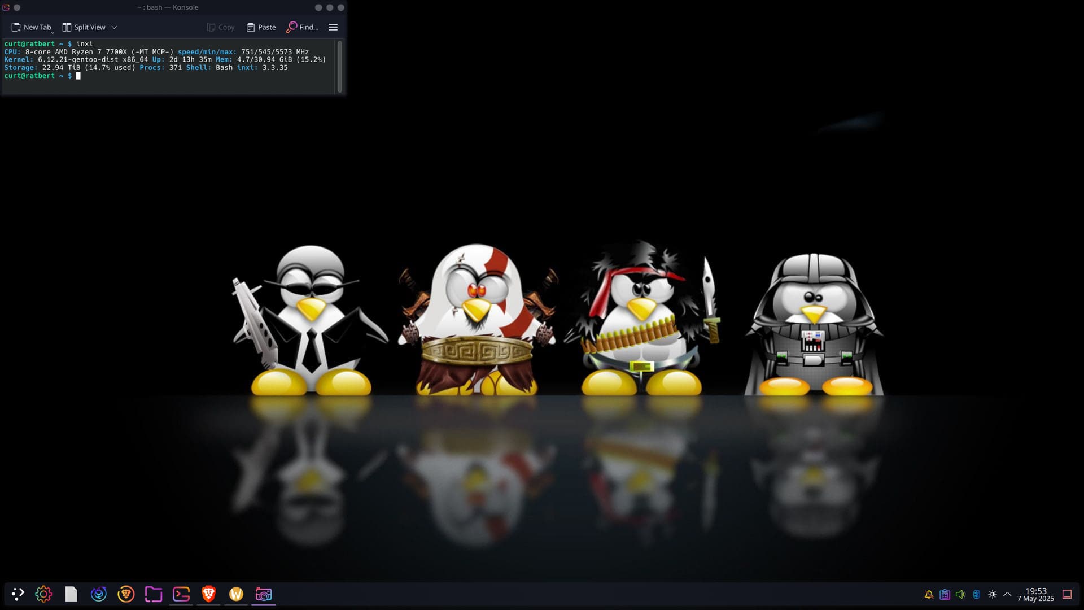Close the Konsole window
Image resolution: width=1084 pixels, height=610 pixels.
click(340, 7)
